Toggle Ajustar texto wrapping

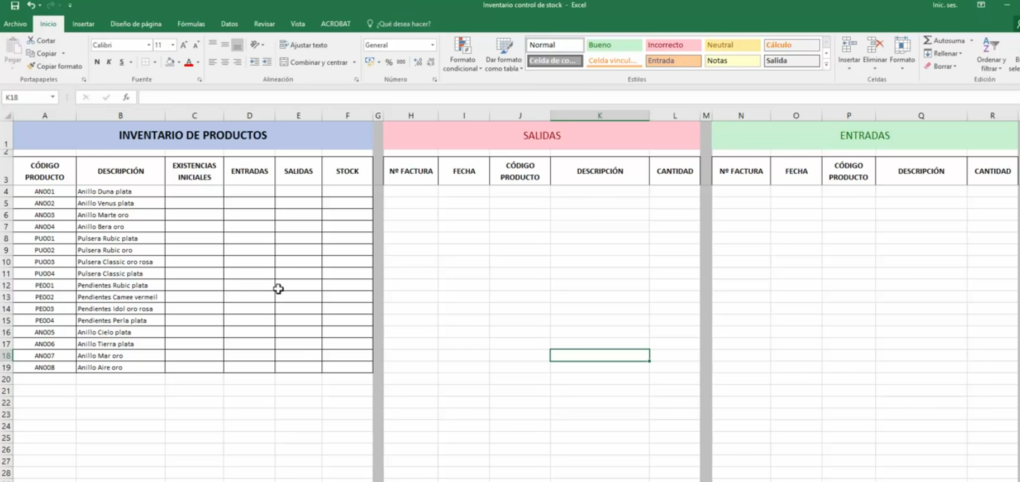pyautogui.click(x=303, y=45)
